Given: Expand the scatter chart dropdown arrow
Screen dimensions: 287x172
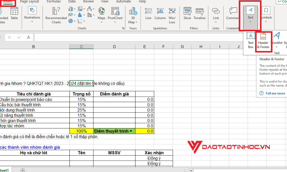Looking at the screenshot, I should (x=84, y=21).
